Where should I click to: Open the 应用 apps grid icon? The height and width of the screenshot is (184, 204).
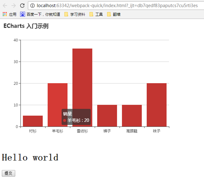(x=5, y=14)
